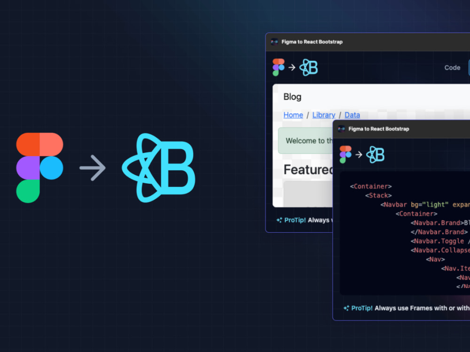Open the Library breadcrumb link
The width and height of the screenshot is (470, 352).
coord(324,115)
